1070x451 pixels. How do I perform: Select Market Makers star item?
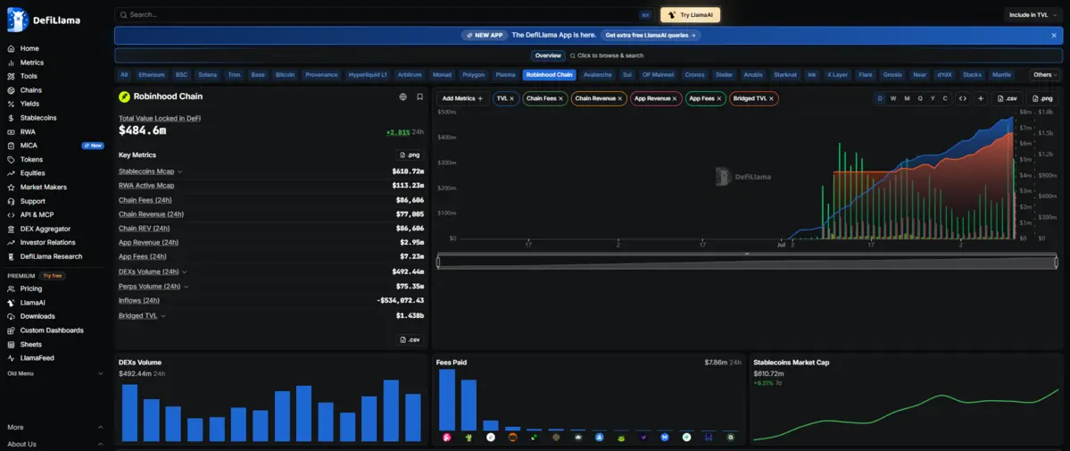(x=37, y=188)
